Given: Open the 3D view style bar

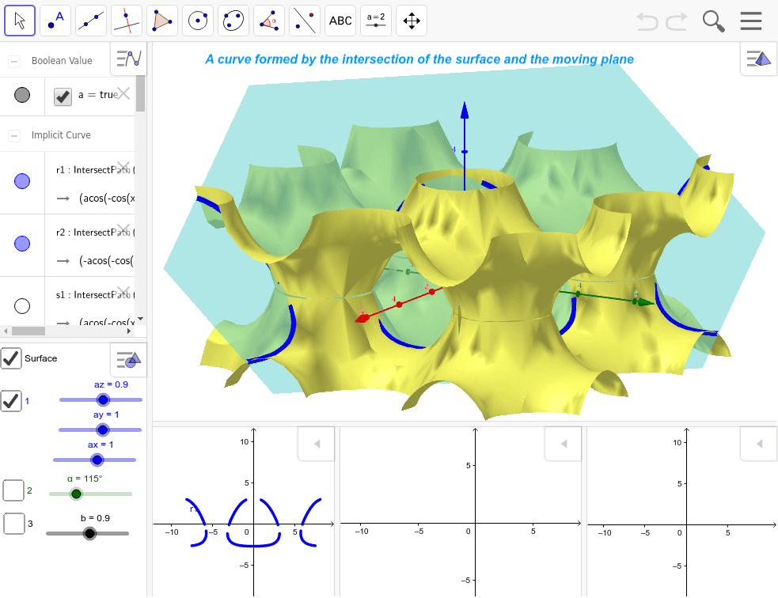Looking at the screenshot, I should coord(757,59).
